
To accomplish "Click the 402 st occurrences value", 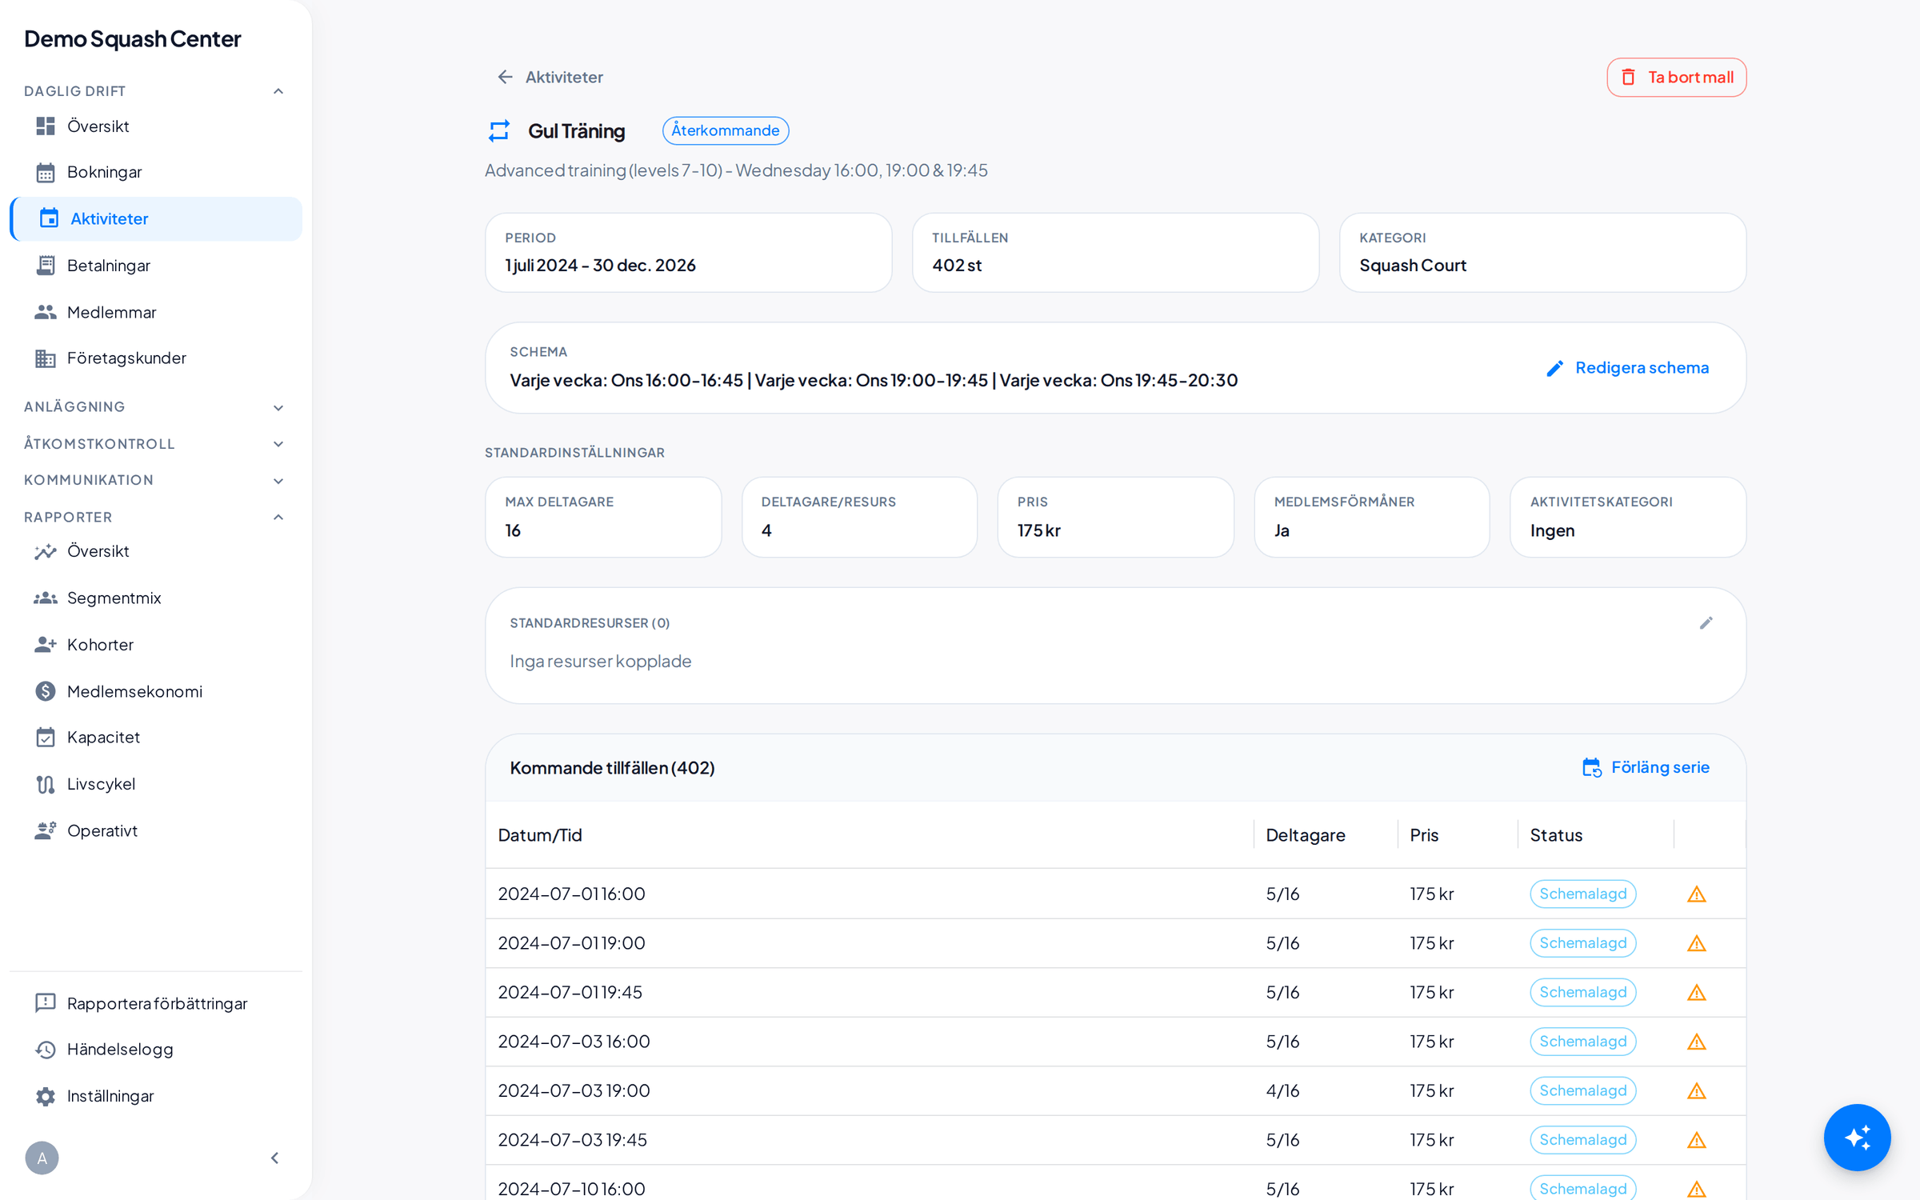I will [x=957, y=266].
